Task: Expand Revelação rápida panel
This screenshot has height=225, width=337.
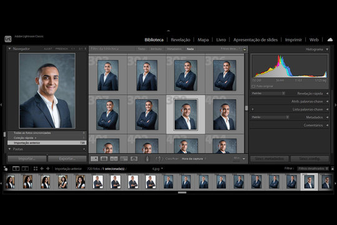Action: (x=327, y=94)
